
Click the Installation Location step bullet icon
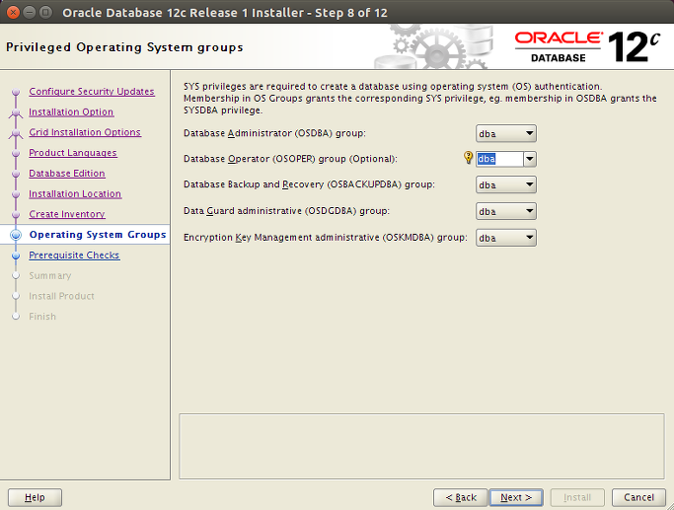click(16, 194)
